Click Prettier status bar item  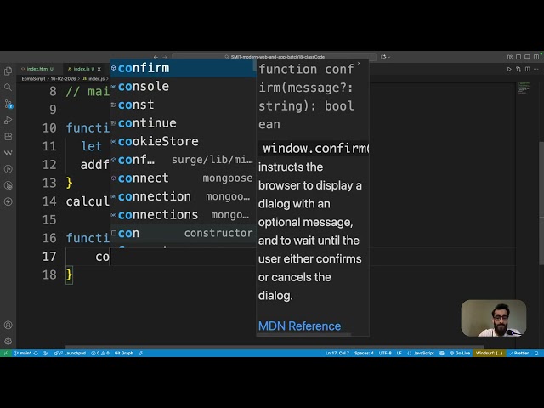point(518,354)
